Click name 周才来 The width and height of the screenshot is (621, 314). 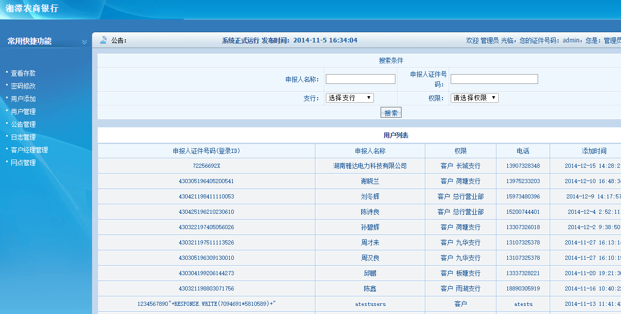pyautogui.click(x=370, y=243)
